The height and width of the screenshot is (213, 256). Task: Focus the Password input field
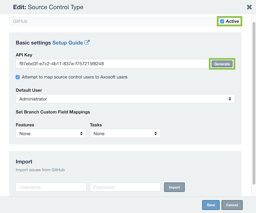pyautogui.click(x=125, y=187)
